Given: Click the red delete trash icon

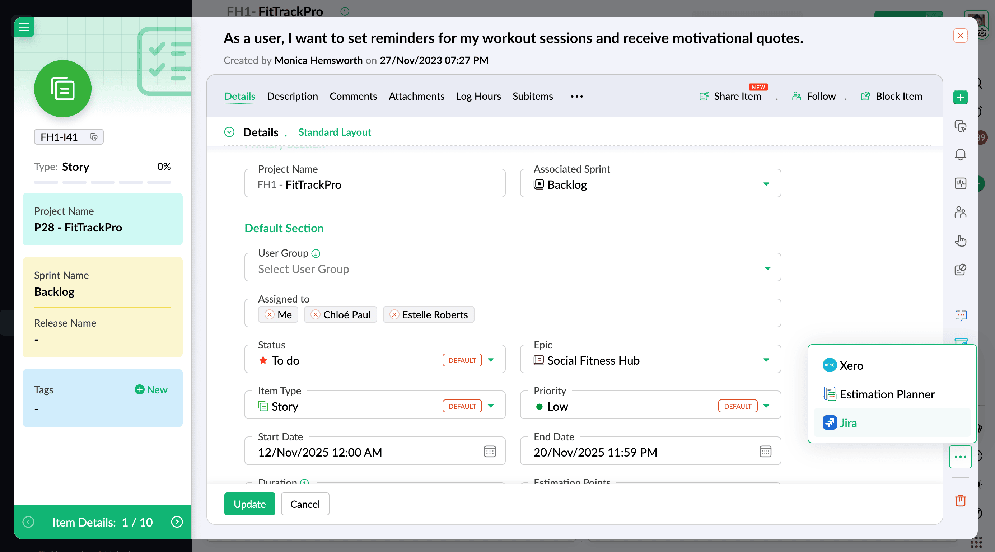Looking at the screenshot, I should [960, 501].
